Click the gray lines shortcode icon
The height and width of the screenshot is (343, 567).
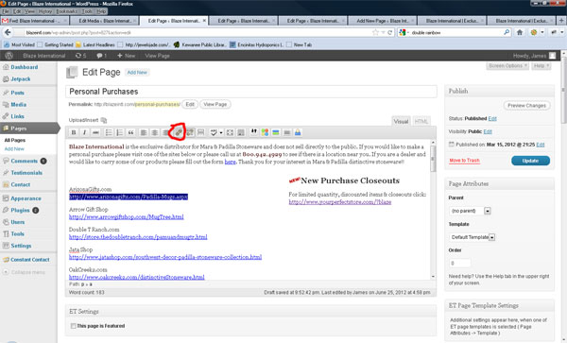(286, 132)
